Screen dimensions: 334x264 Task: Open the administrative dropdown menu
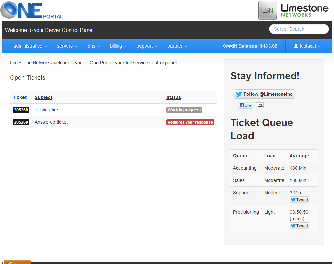click(x=30, y=46)
